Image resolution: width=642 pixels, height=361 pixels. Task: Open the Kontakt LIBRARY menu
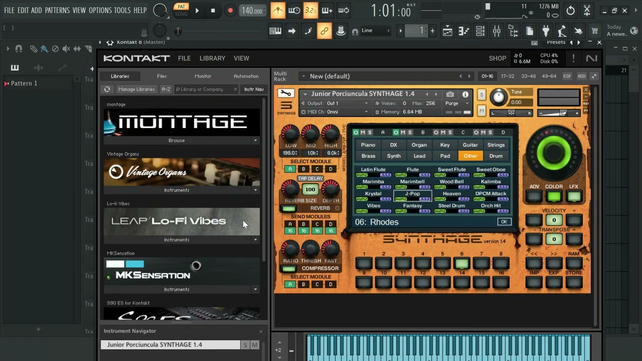tap(212, 58)
